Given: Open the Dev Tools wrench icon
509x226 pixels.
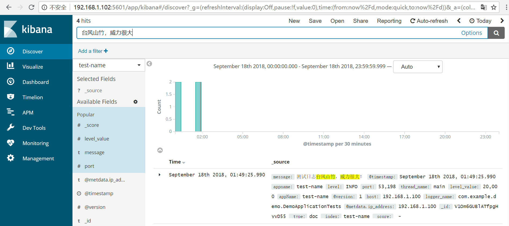Looking at the screenshot, I should tap(10, 127).
